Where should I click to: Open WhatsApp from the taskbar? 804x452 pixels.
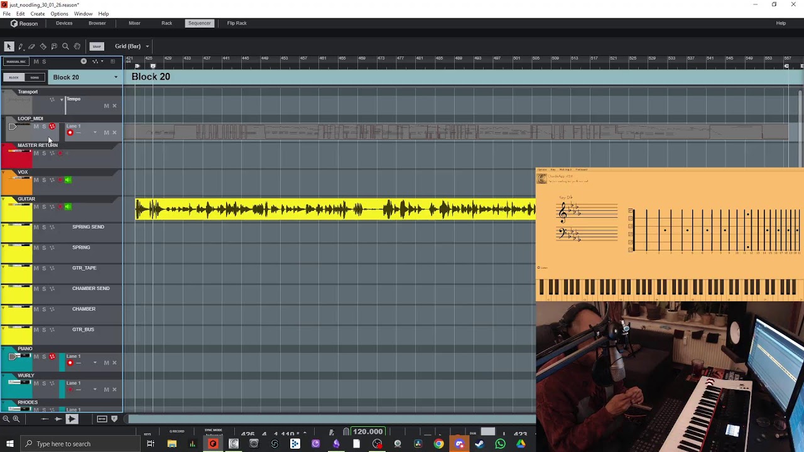(500, 444)
